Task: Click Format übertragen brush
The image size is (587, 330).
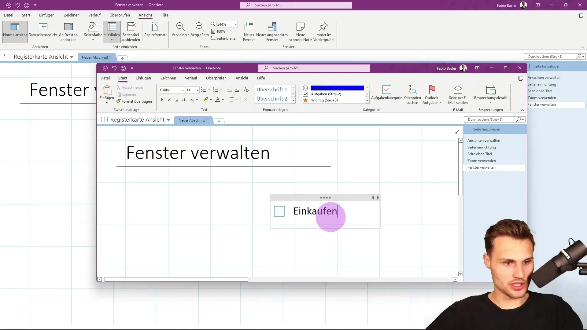Action: tap(134, 101)
